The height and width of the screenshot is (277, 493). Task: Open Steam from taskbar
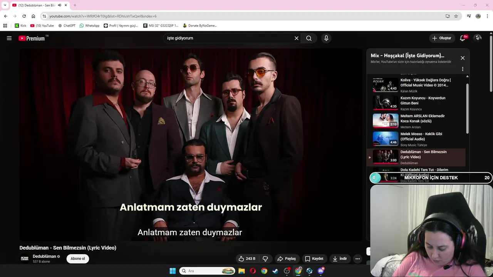point(275,271)
